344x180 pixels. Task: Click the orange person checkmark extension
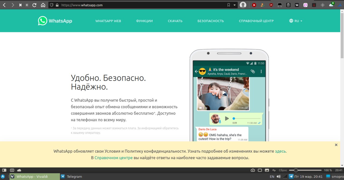point(263,5)
